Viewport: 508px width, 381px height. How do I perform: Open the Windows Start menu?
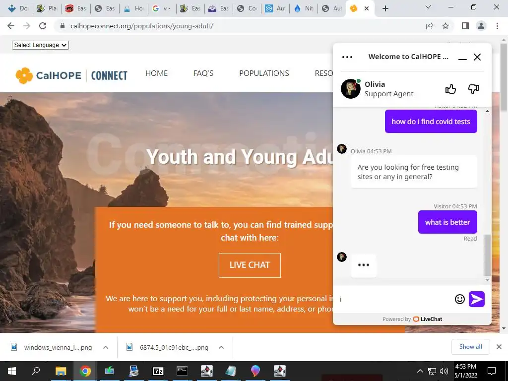(12, 371)
